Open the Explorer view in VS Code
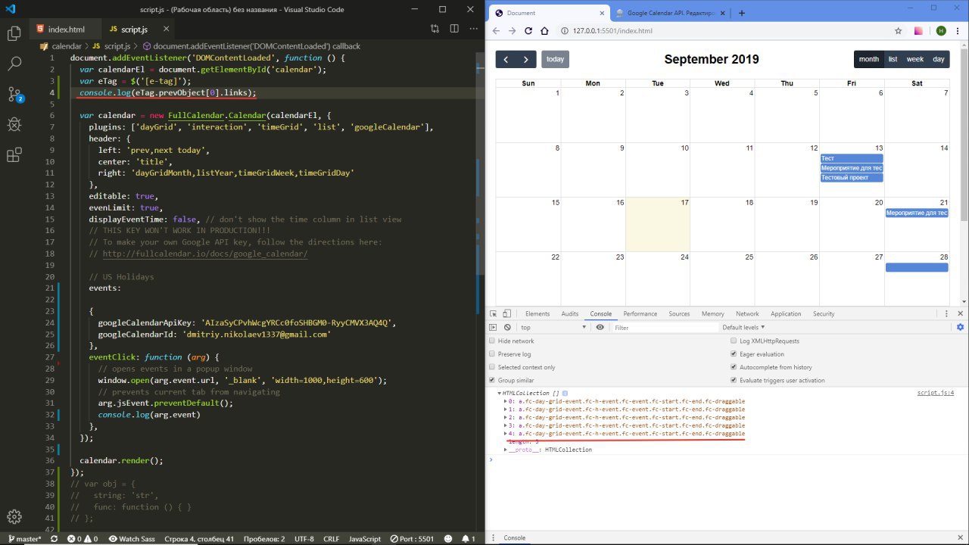Viewport: 969px width, 545px height. coord(14,33)
